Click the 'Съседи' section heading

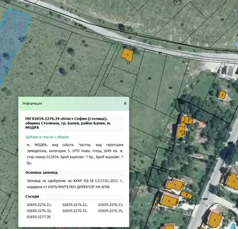click(x=32, y=196)
